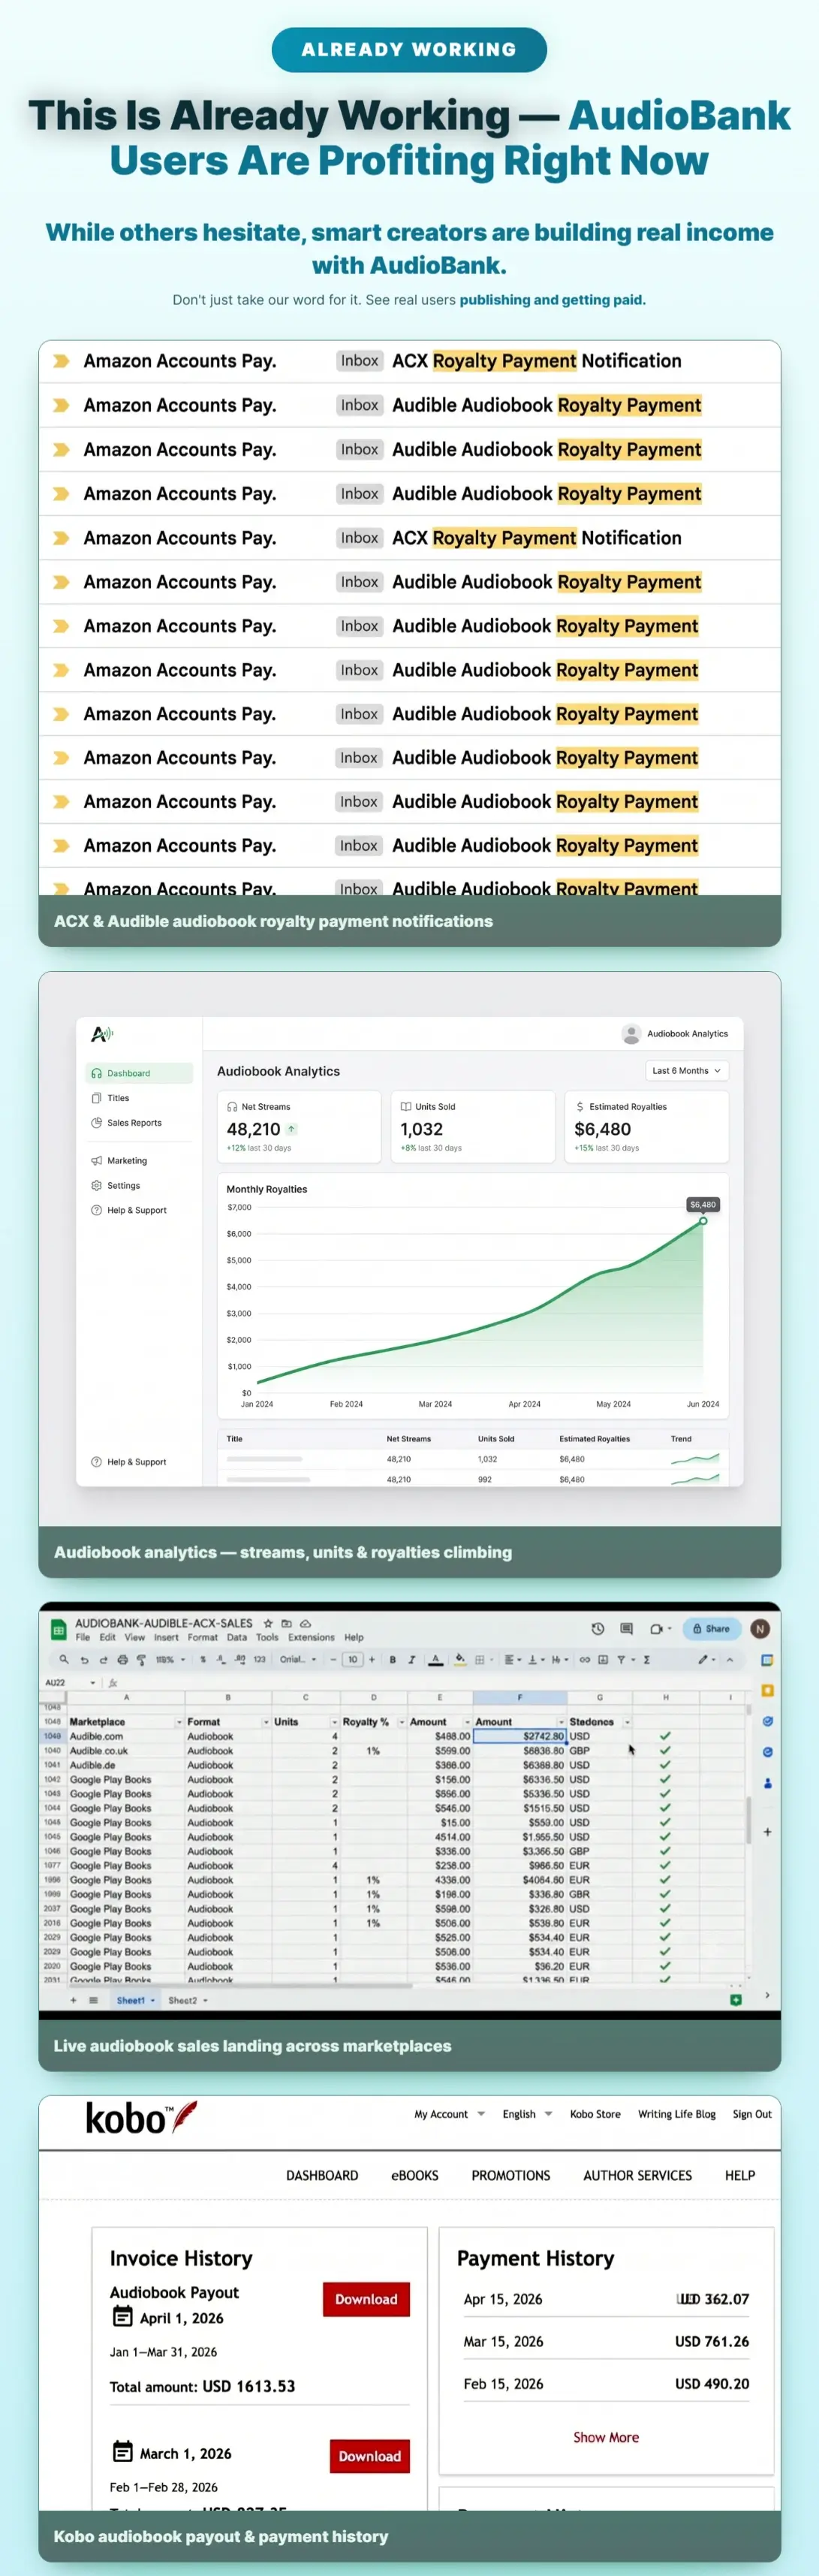
Task: Click the font size field showing 10
Action: [x=352, y=1659]
